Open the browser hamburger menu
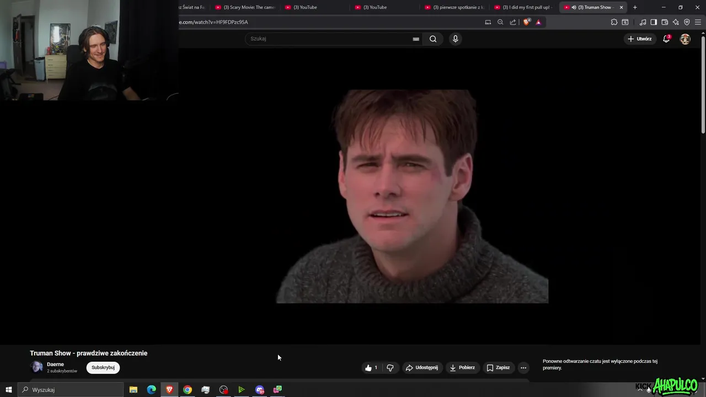 click(x=698, y=22)
